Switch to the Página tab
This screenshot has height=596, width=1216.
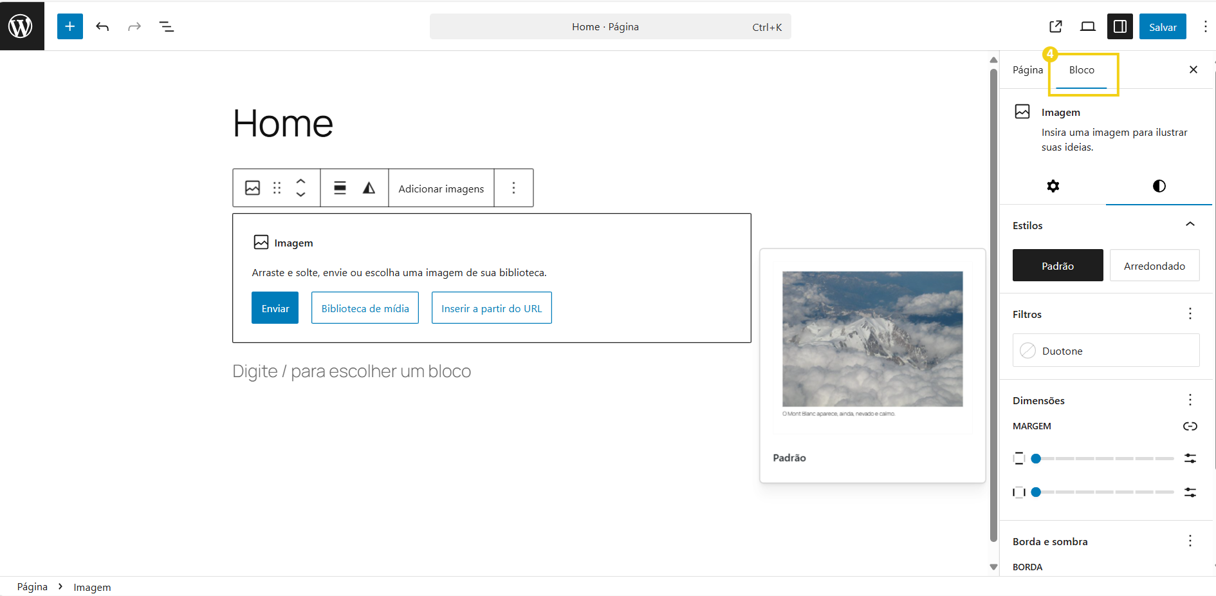1027,70
